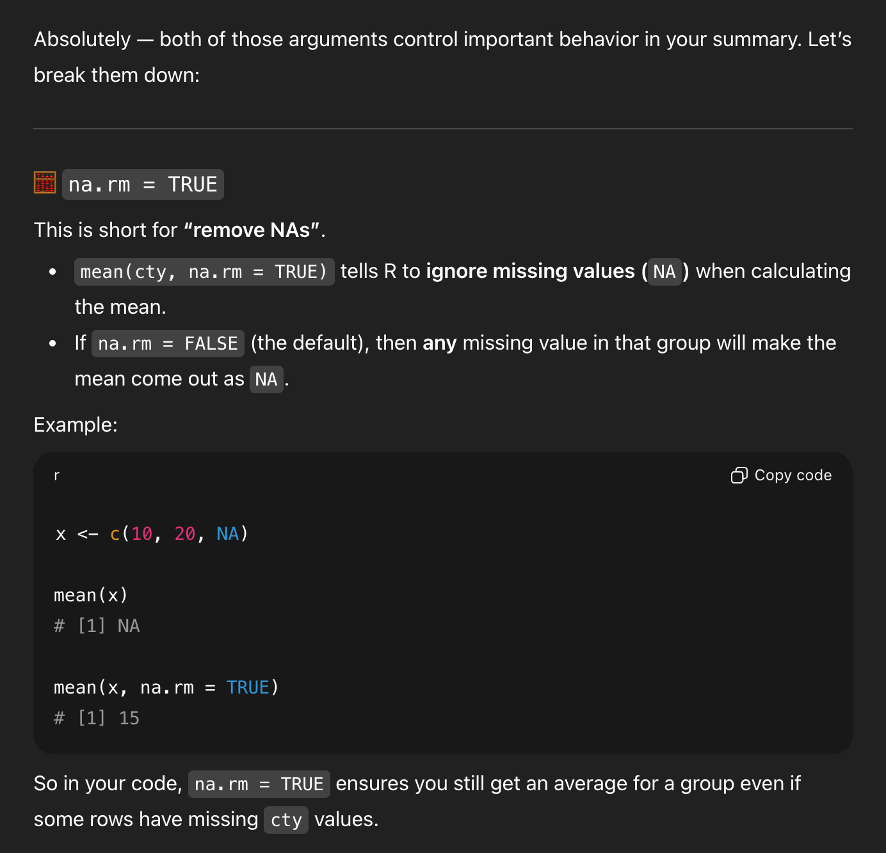The image size is (886, 853).
Task: Click the bold phrase 'ignore missing values'
Action: click(x=530, y=272)
